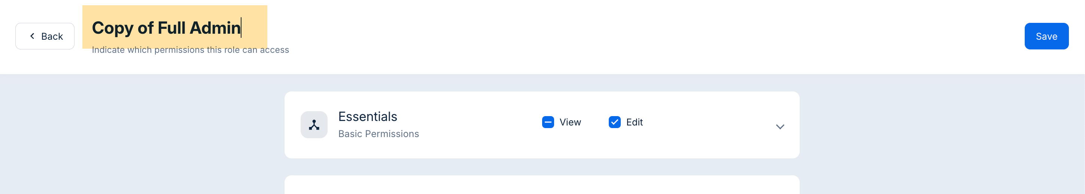Click the role name field 'Copy of Full Admin'

pos(166,28)
